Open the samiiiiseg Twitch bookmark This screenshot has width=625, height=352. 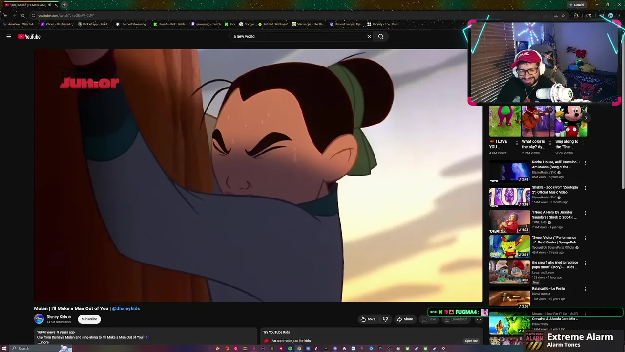point(207,24)
